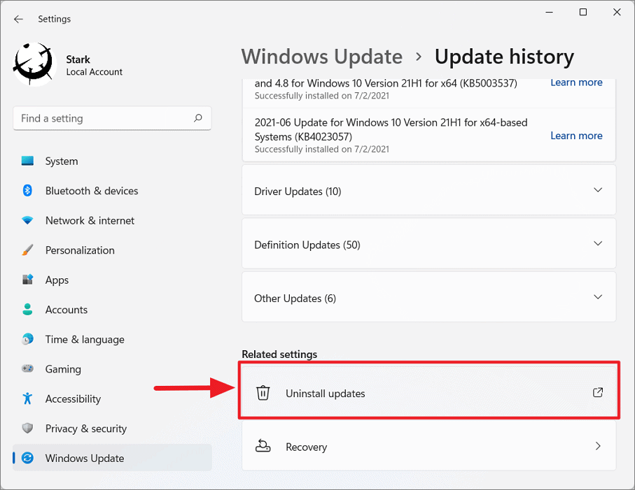The image size is (635, 490).
Task: Click the Local Account label
Action: (x=94, y=72)
